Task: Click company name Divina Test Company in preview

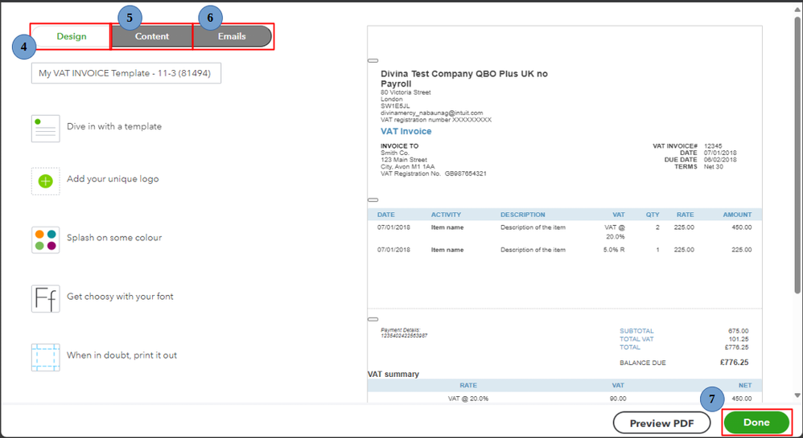Action: tap(464, 78)
